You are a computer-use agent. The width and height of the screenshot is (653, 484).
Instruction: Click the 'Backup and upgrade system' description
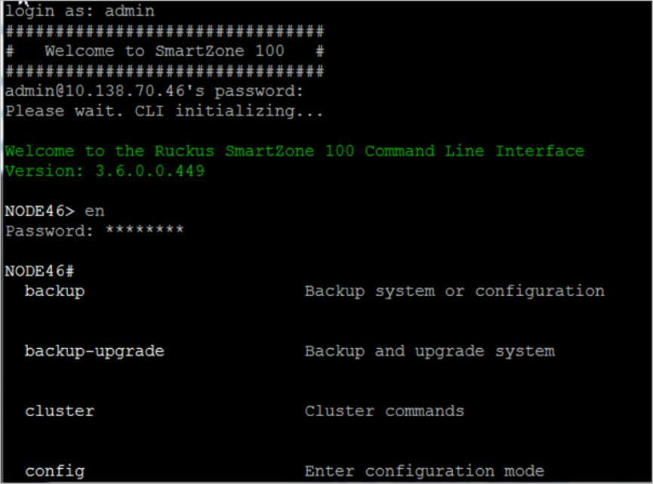[430, 351]
